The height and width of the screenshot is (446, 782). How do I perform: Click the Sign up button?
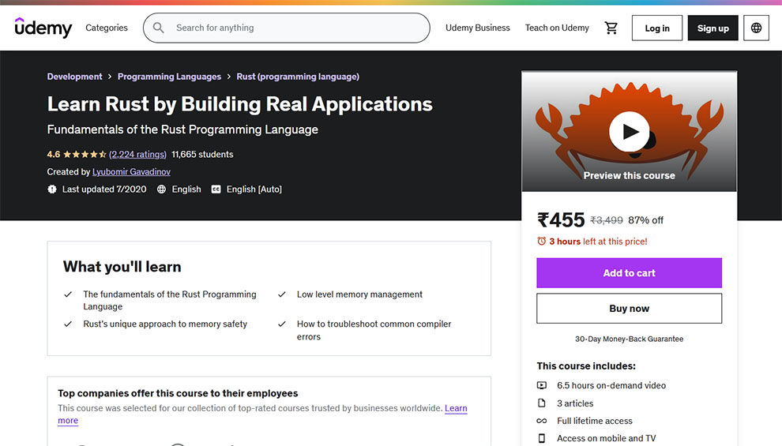(712, 28)
